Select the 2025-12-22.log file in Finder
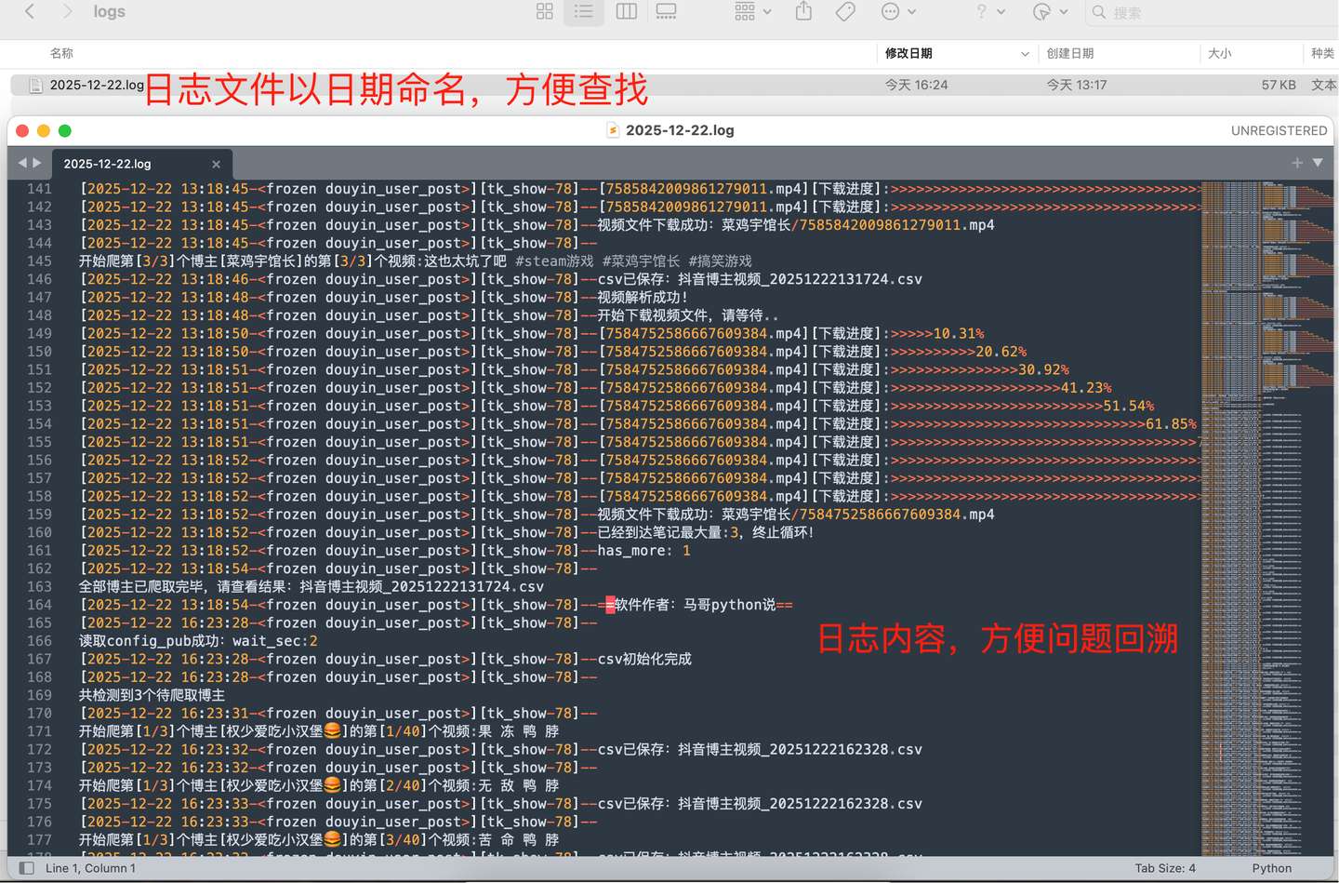Screen dimensions: 1339x883 [97, 85]
